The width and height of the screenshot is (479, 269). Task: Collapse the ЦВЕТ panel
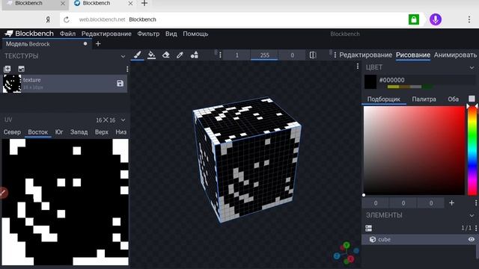(x=472, y=67)
